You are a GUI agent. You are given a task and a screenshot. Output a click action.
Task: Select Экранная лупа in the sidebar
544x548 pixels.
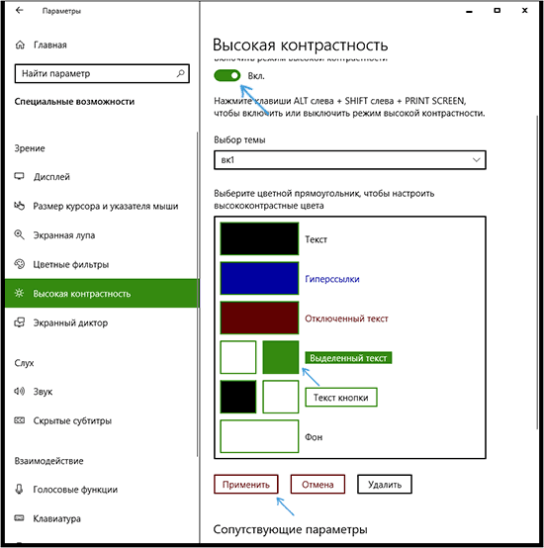point(101,234)
